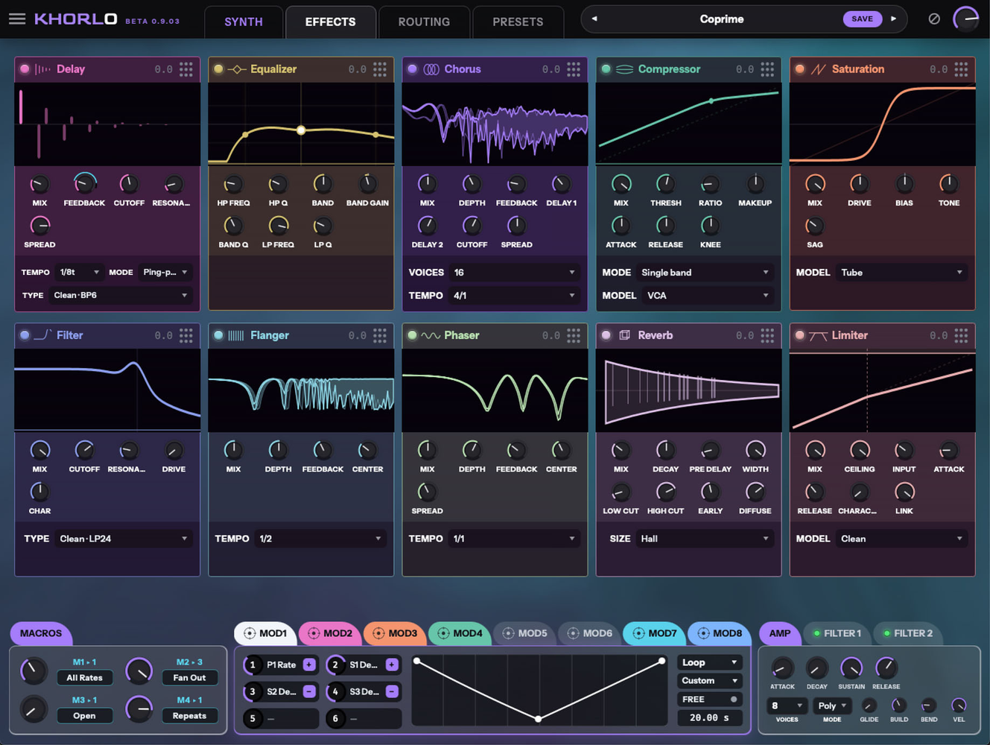This screenshot has height=745, width=990.
Task: Go to previous preset arrow
Action: tap(594, 19)
